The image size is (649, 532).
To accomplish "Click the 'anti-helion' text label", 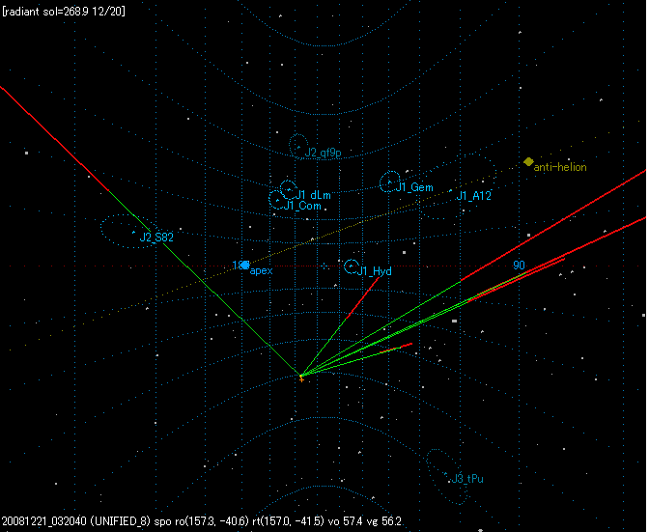I will (x=560, y=167).
